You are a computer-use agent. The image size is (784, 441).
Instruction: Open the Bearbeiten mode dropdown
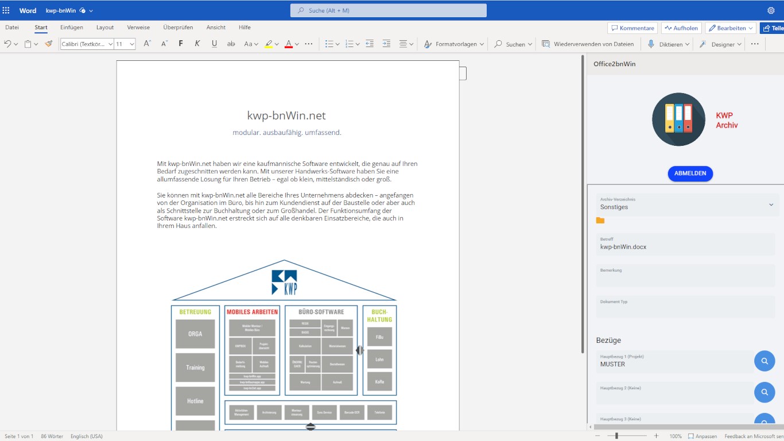click(731, 28)
